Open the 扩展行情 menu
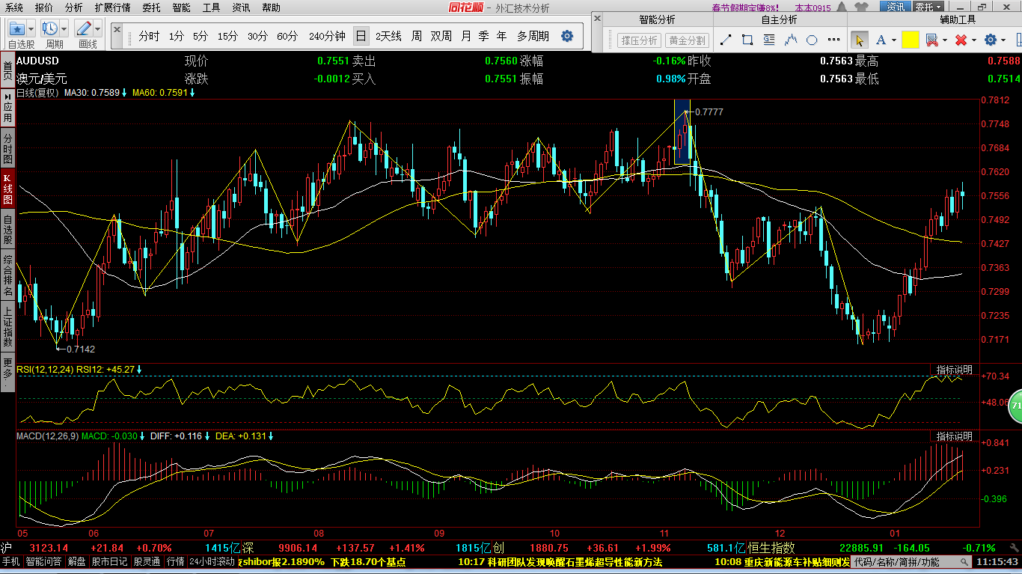This screenshot has width=1022, height=574. (112, 7)
